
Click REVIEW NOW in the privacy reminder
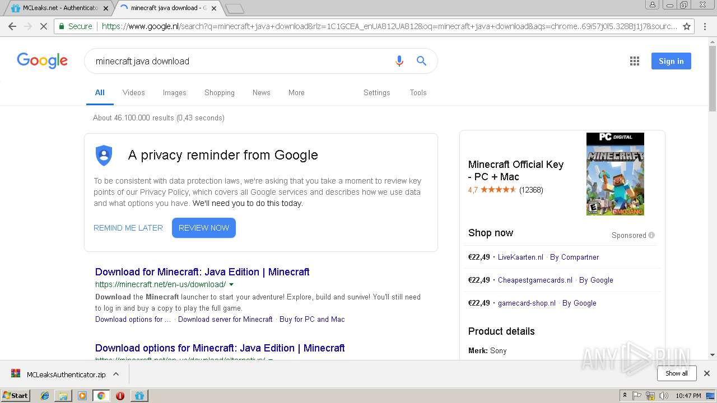click(x=204, y=228)
